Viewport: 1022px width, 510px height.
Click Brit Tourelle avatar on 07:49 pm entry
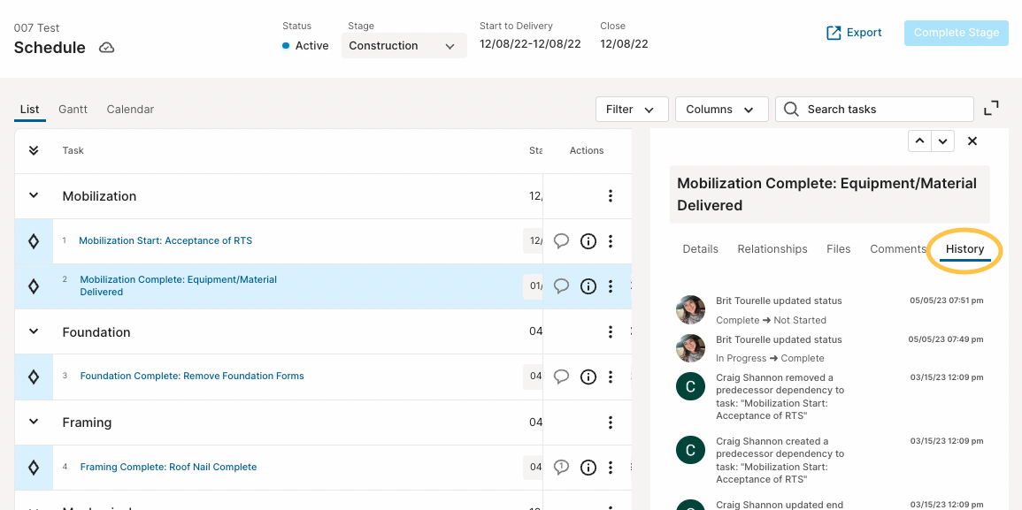pyautogui.click(x=690, y=348)
